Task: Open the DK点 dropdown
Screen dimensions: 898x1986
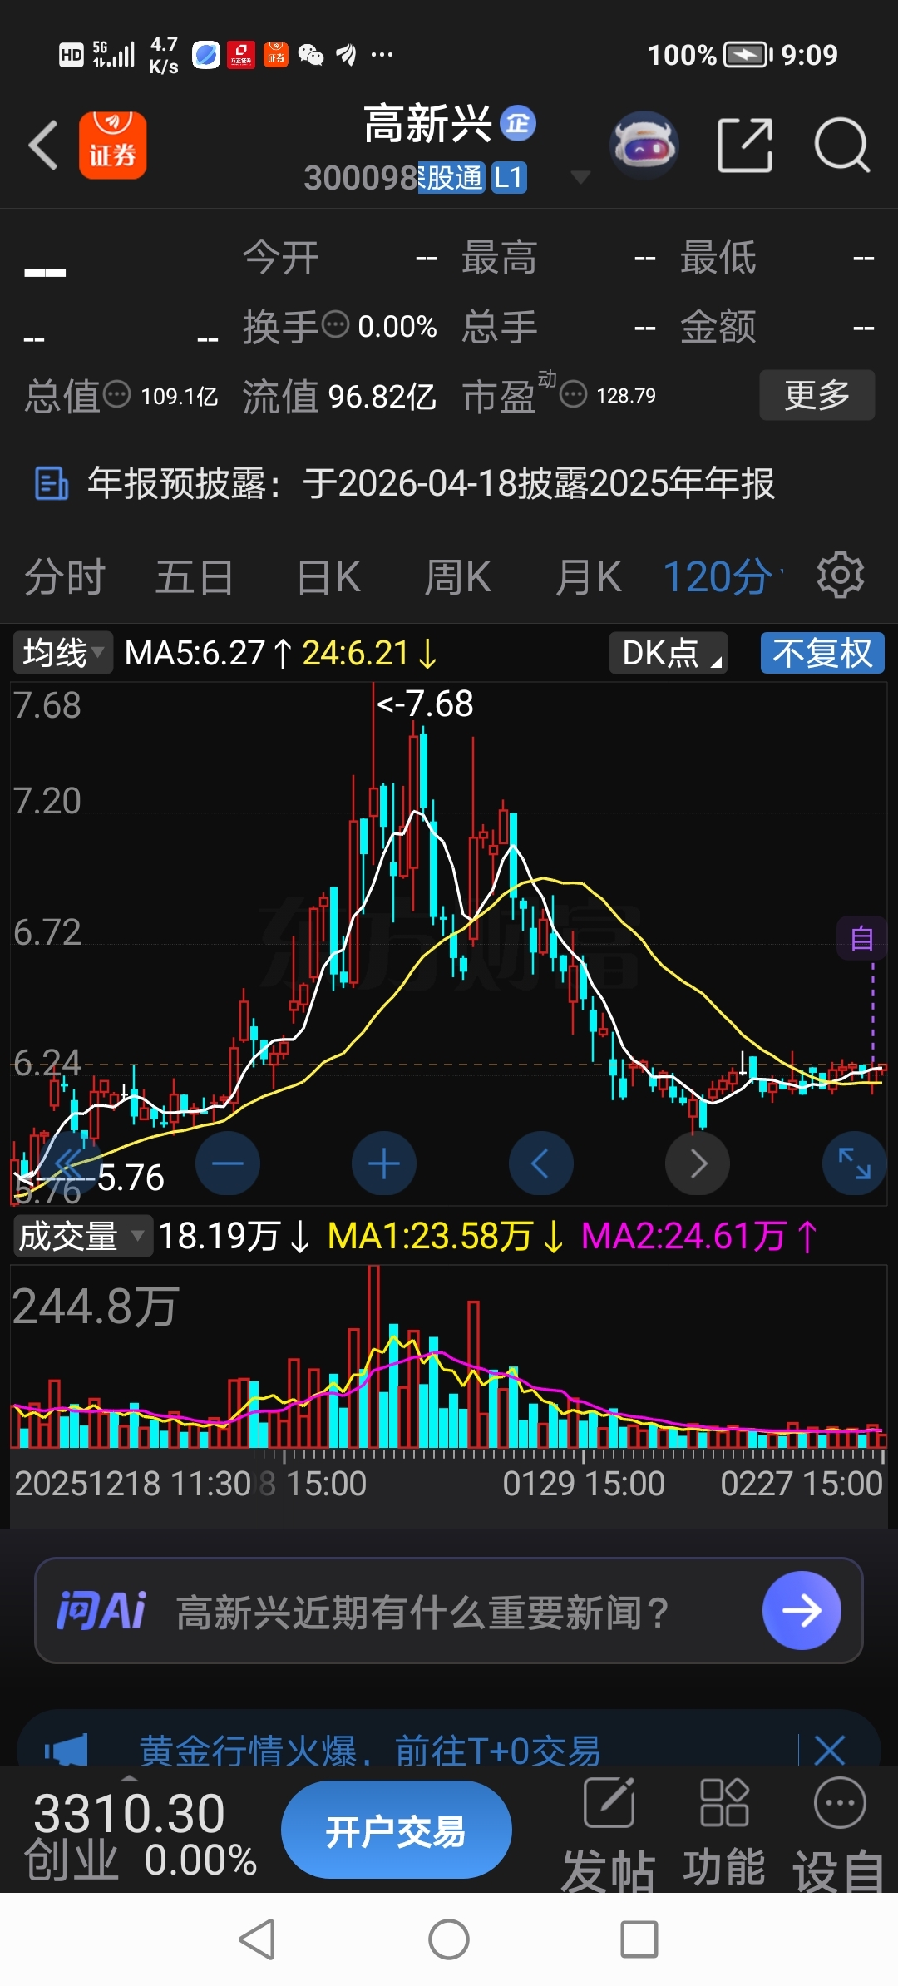Action: (669, 653)
